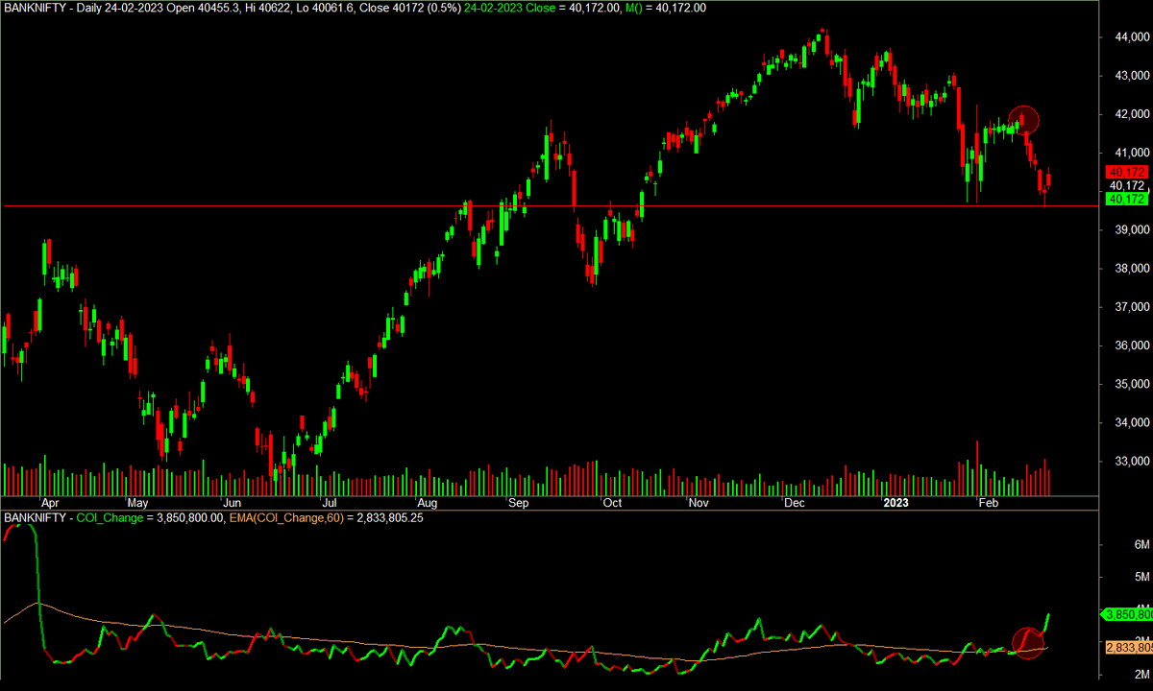Click the Aug label on time axis
1153x691 pixels.
click(428, 503)
